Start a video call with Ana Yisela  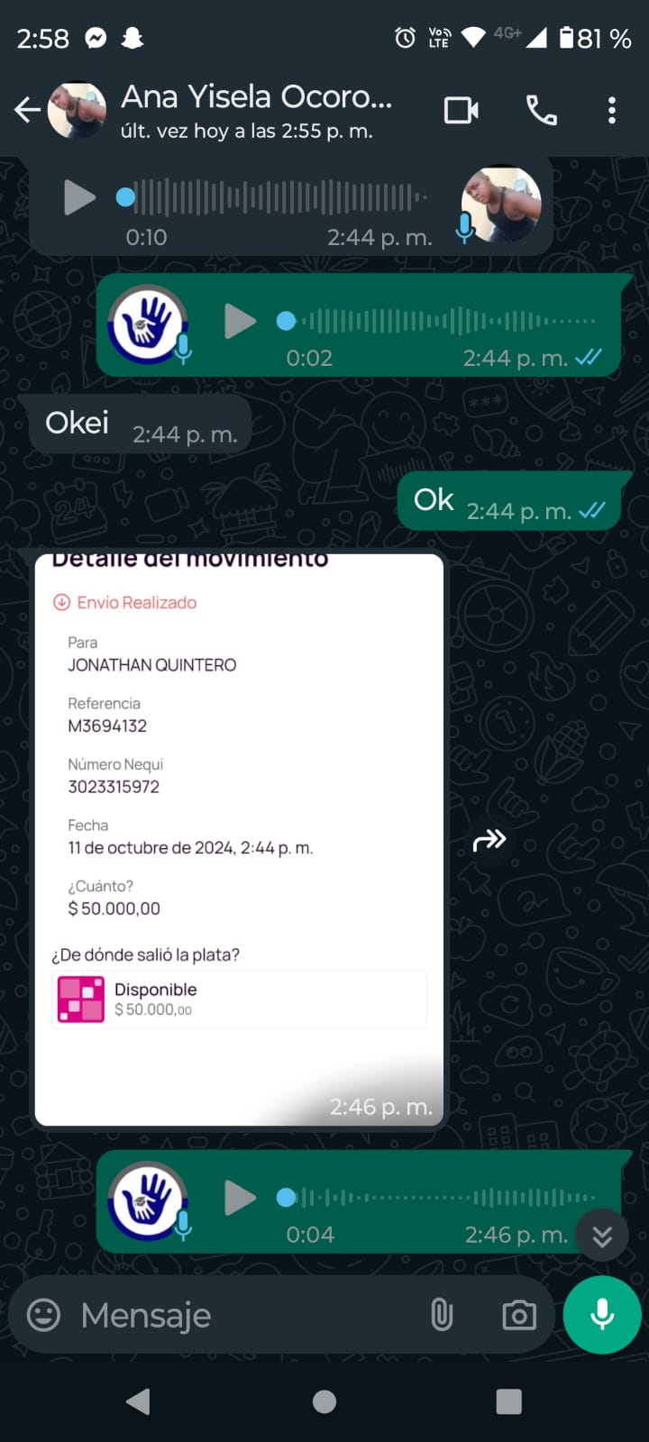(462, 110)
